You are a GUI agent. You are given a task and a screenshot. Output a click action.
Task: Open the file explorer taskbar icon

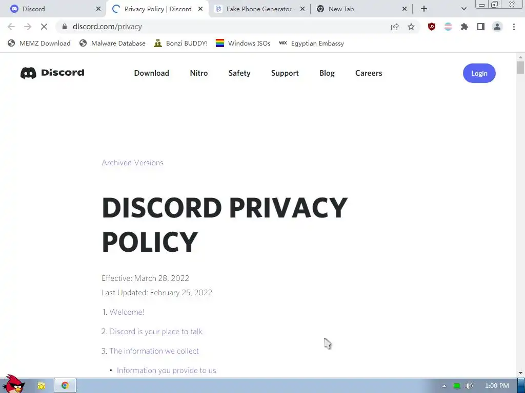[42, 386]
